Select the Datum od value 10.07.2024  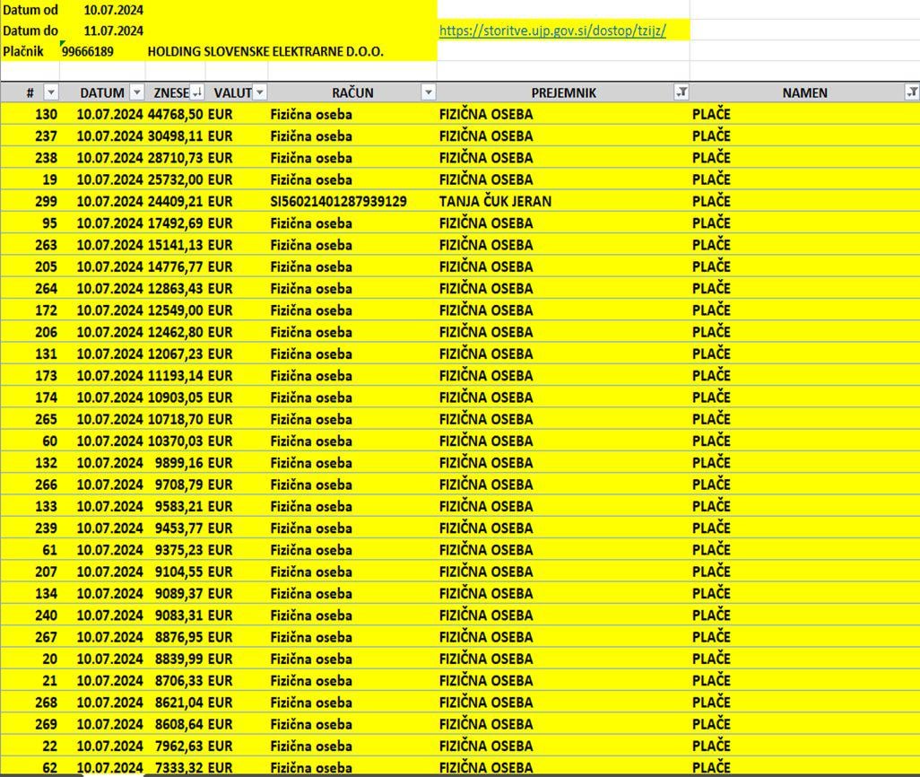pos(113,10)
